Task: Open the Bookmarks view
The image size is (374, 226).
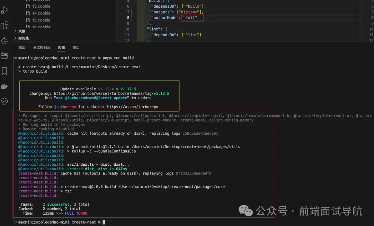Action: pos(5,71)
